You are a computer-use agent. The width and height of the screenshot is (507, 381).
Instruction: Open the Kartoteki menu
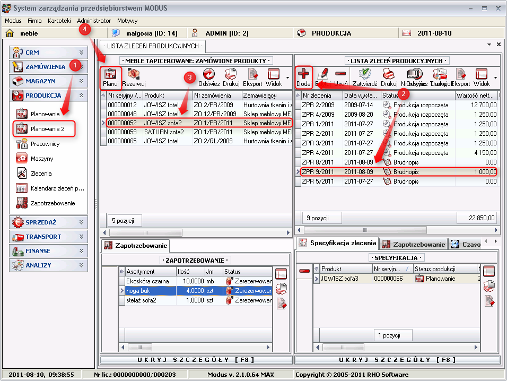tap(59, 21)
